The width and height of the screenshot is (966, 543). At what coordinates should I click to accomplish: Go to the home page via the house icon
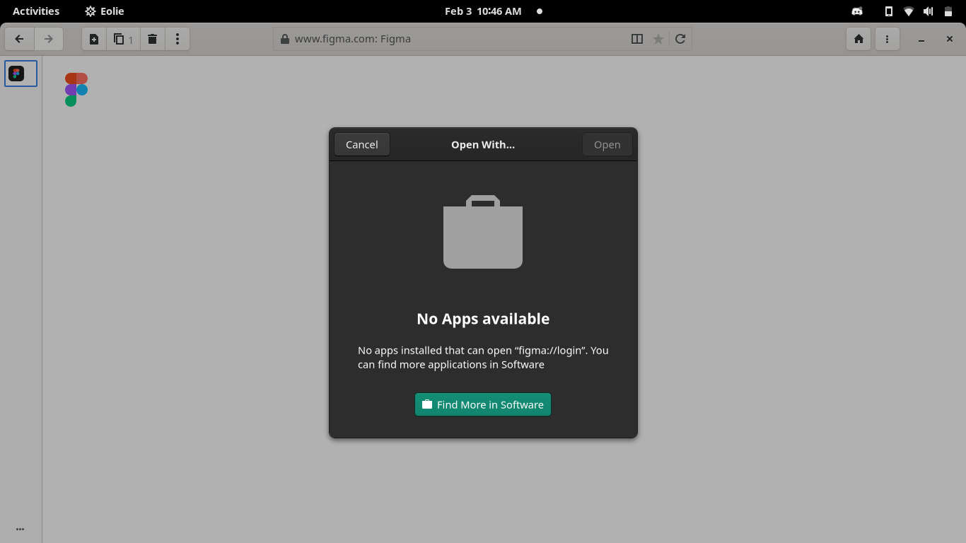(x=859, y=39)
